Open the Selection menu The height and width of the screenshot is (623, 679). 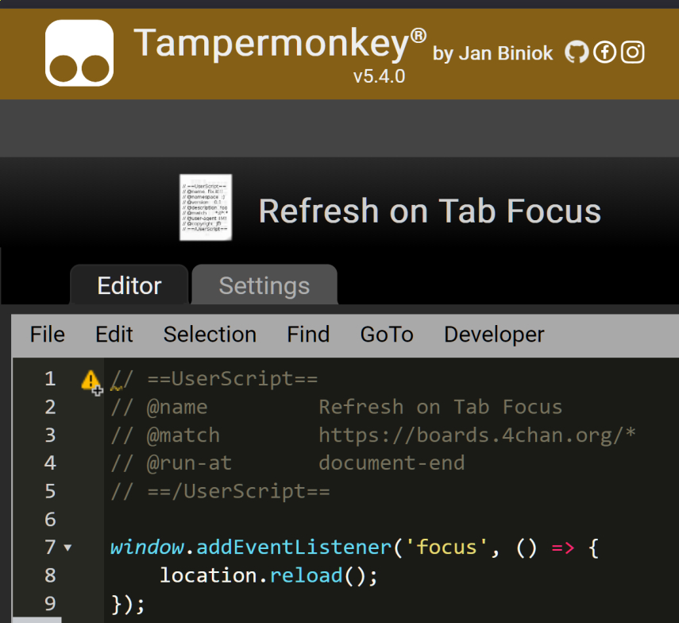point(210,335)
